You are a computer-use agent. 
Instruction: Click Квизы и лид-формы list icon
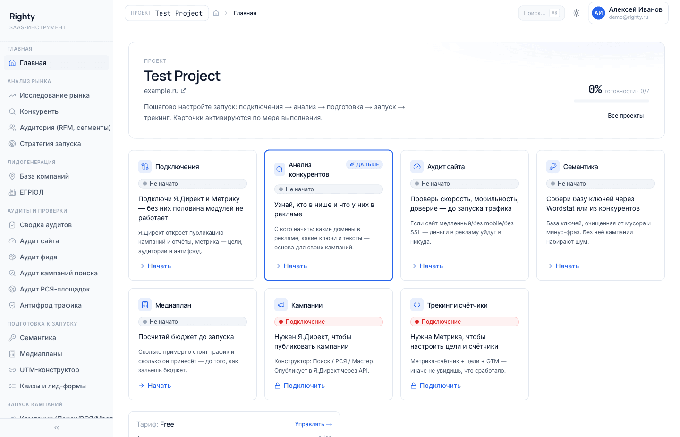pyautogui.click(x=12, y=386)
